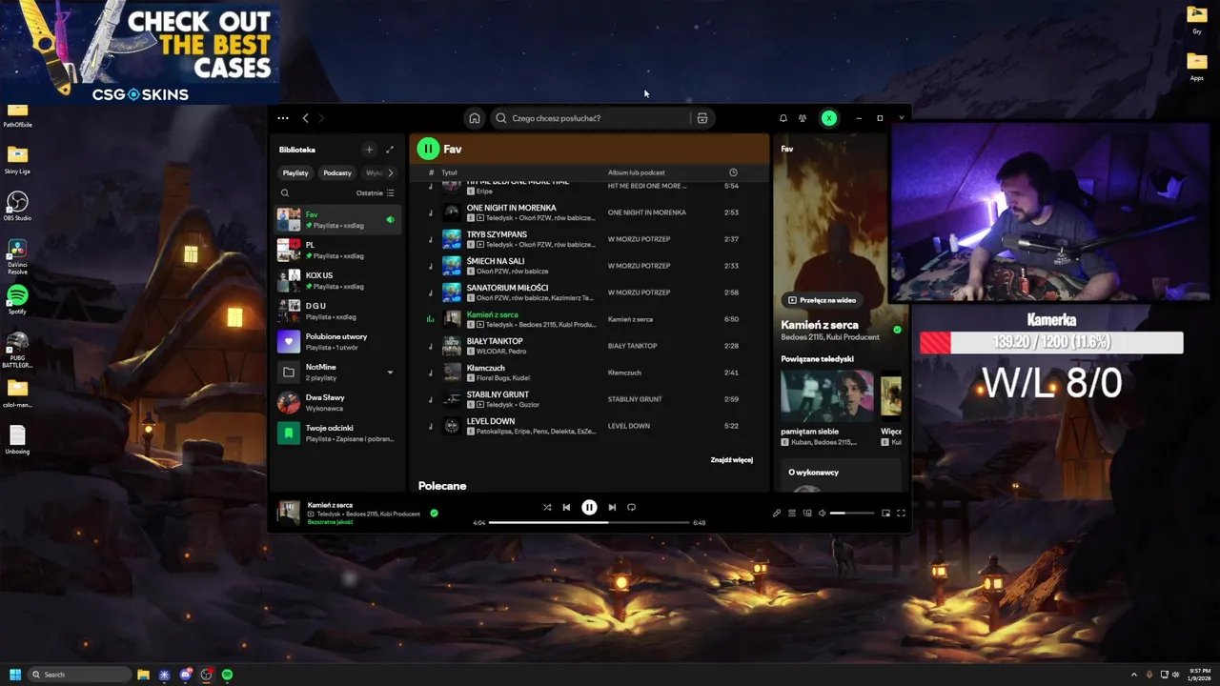Click Przełącz na wideo button
Viewport: 1220px width, 686px height.
coord(822,300)
